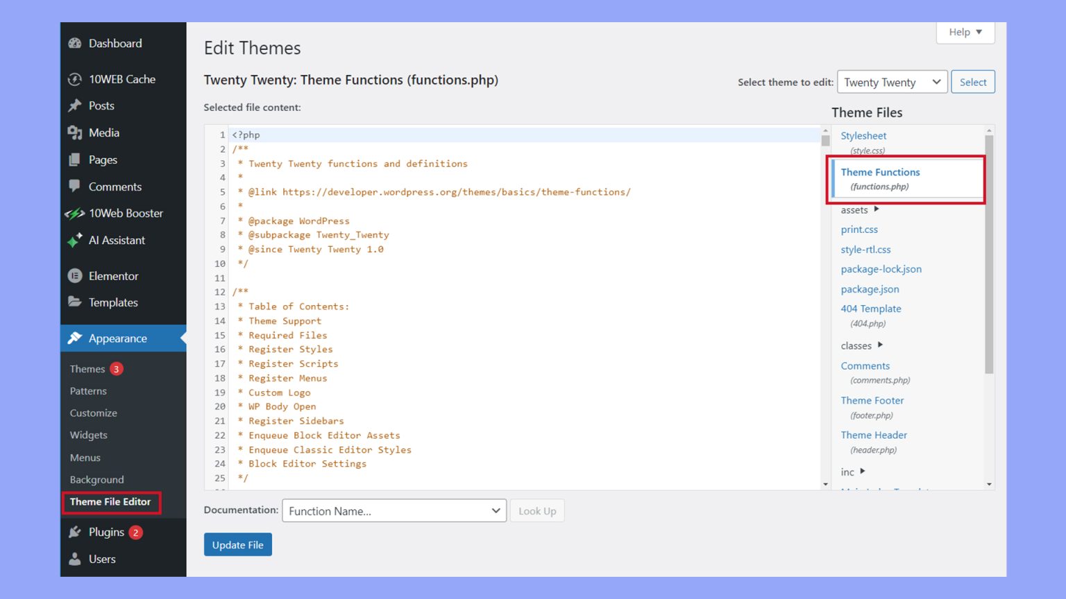1066x599 pixels.
Task: Click the Update File button
Action: (237, 544)
